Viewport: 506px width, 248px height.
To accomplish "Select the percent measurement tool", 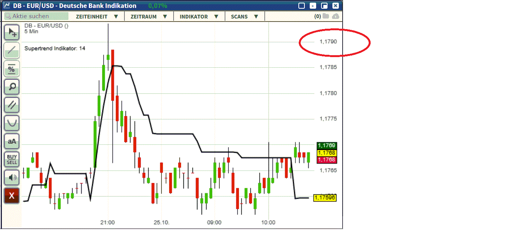I will [12, 68].
